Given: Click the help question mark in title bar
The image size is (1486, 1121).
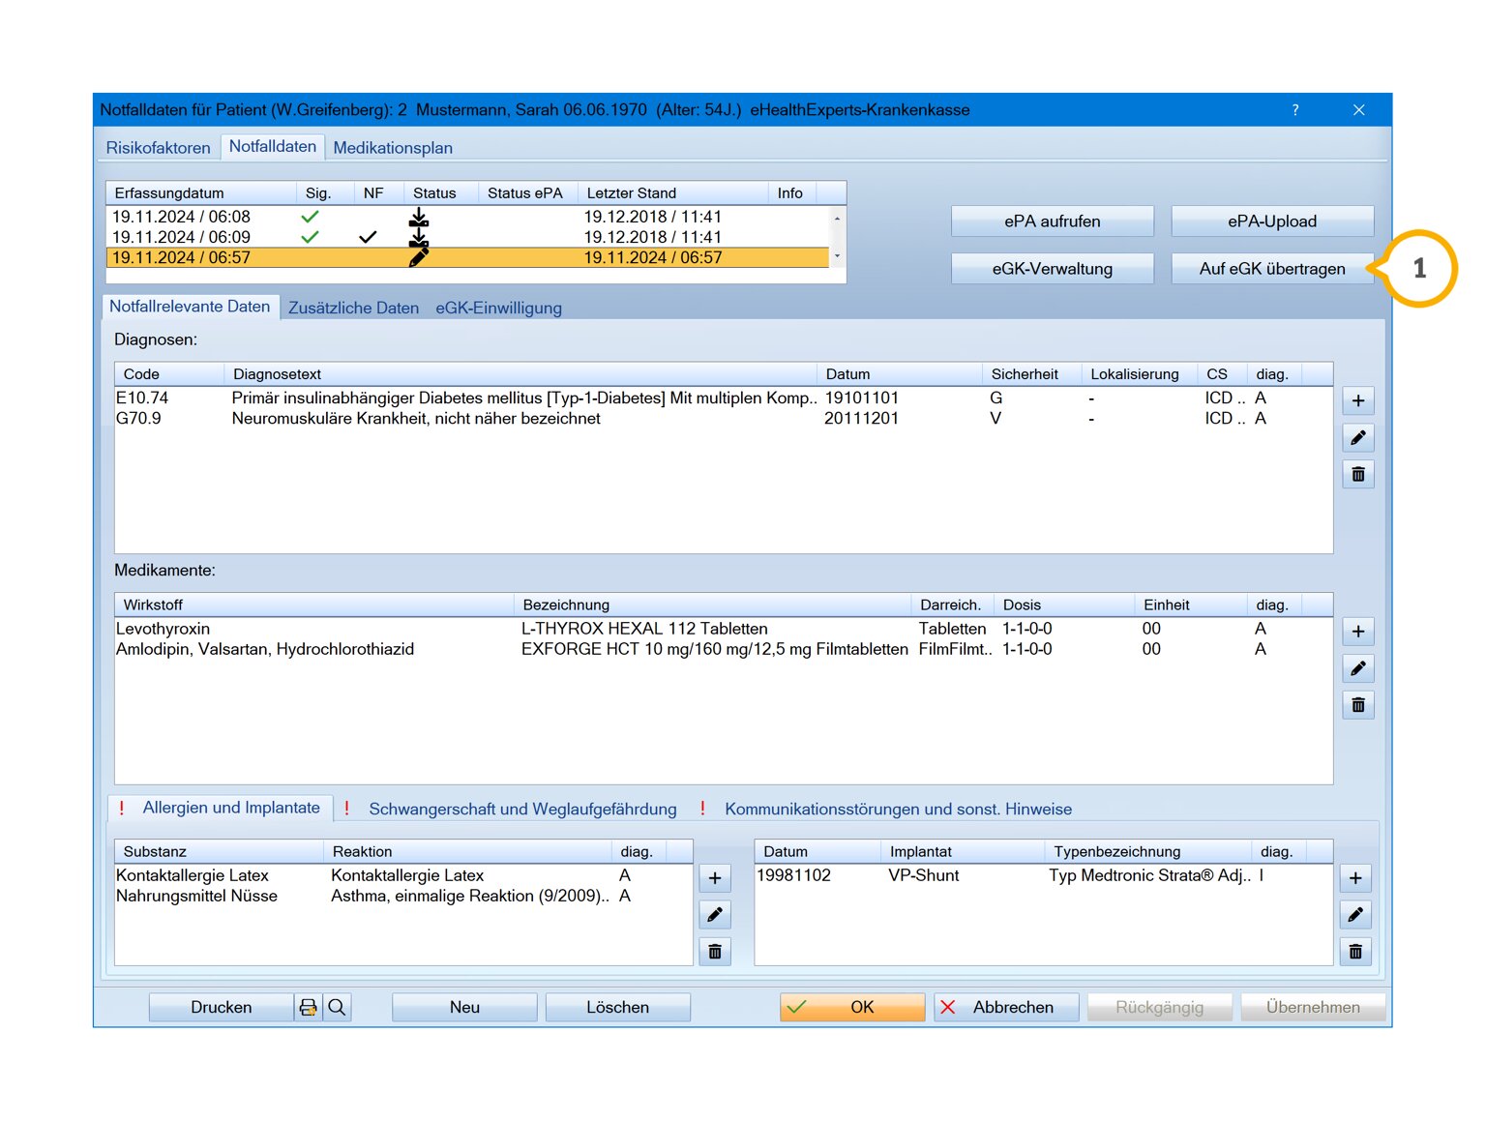Looking at the screenshot, I should (x=1295, y=110).
